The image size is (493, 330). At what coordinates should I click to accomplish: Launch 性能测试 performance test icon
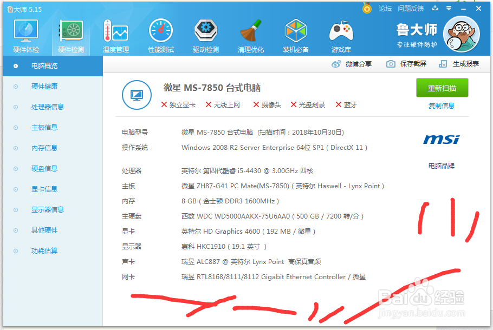click(161, 36)
